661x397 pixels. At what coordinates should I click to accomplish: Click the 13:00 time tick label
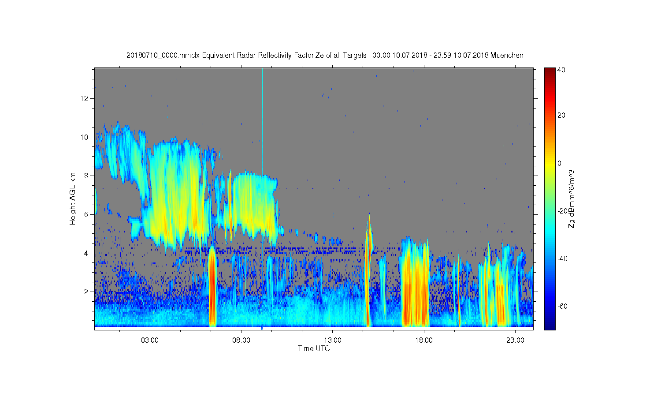(x=333, y=340)
